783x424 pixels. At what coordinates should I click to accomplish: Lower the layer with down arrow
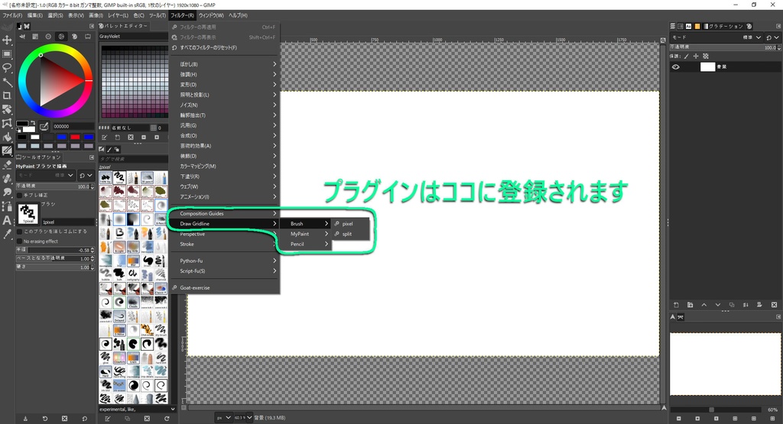coord(718,305)
